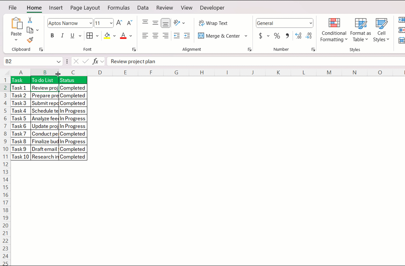Click the Decrease Indent icon
405x266 pixels.
tap(177, 36)
